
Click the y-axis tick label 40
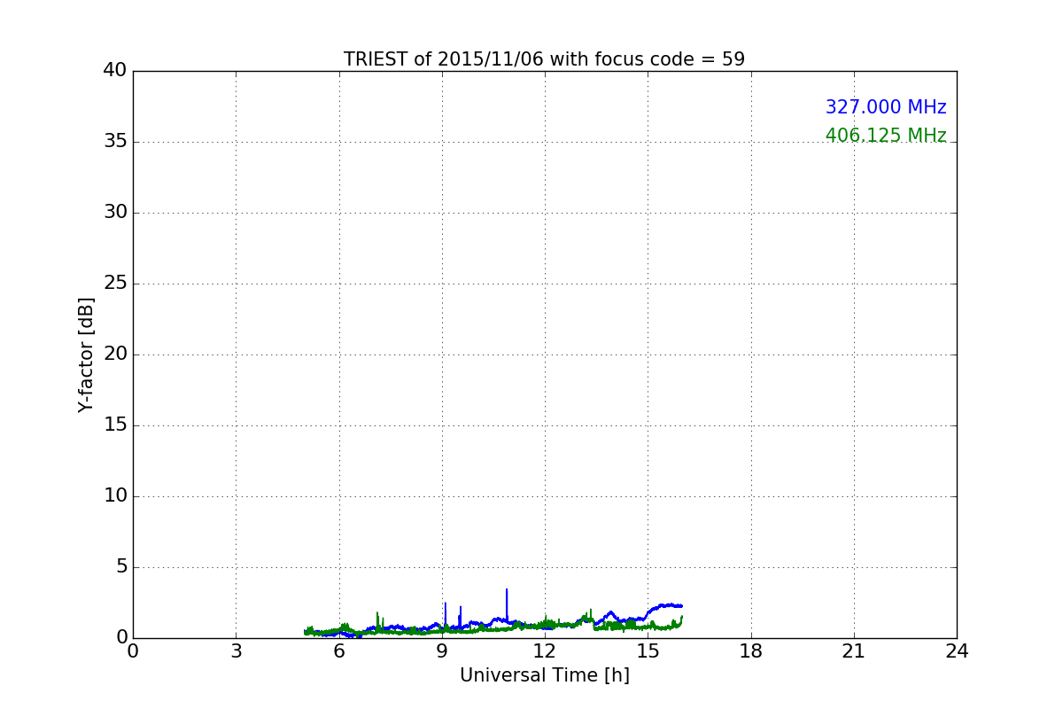pyautogui.click(x=115, y=71)
